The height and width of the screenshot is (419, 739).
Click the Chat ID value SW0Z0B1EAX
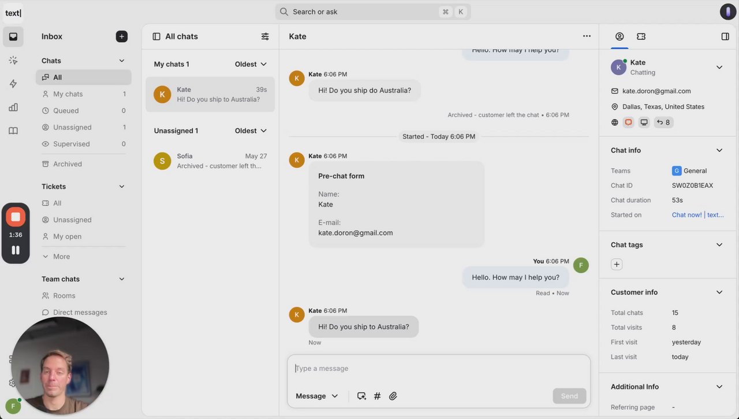pyautogui.click(x=692, y=186)
